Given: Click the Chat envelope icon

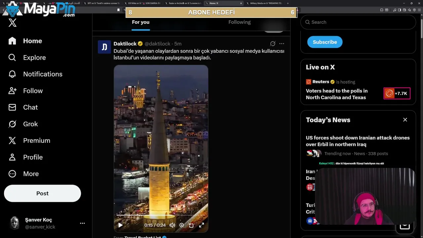Looking at the screenshot, I should 12,107.
